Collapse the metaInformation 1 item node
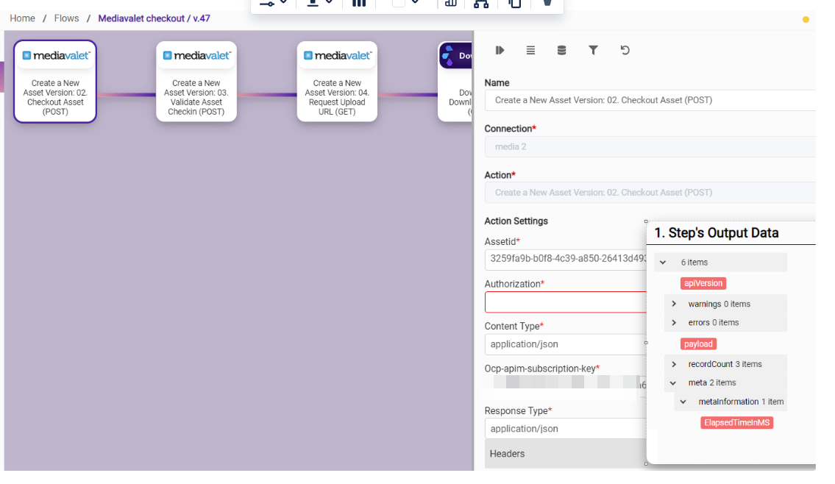This screenshot has width=835, height=484. coord(683,402)
